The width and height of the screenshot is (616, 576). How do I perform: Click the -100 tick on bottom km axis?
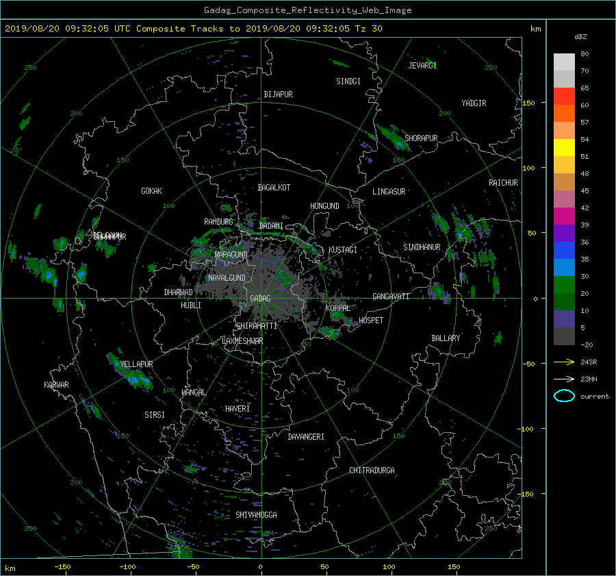click(x=128, y=566)
